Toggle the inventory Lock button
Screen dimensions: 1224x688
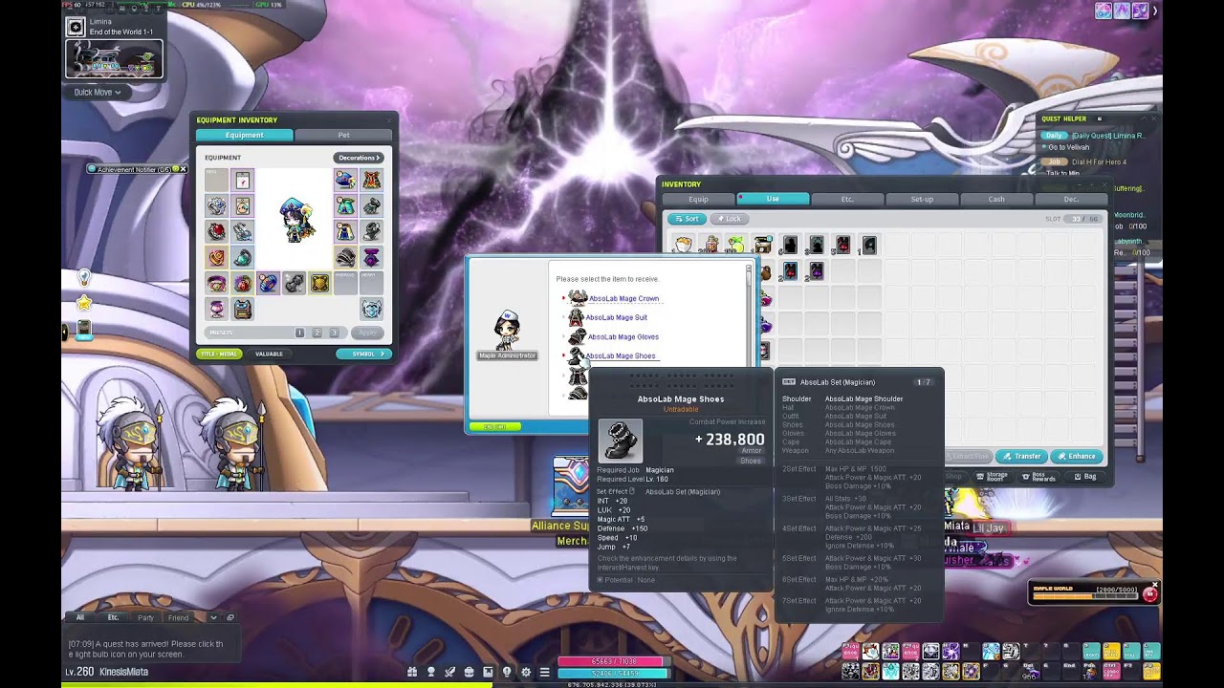click(x=729, y=219)
